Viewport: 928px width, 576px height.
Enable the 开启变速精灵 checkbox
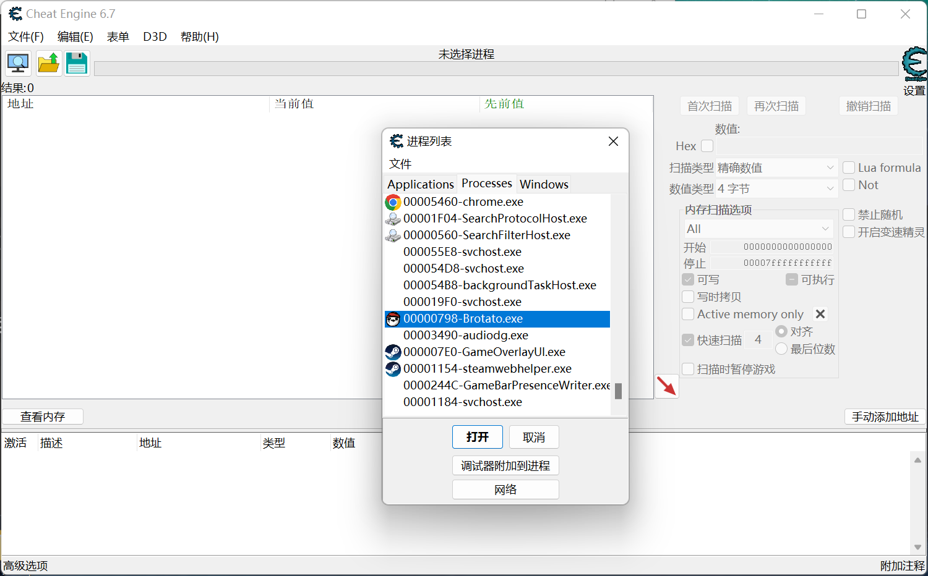coord(849,232)
